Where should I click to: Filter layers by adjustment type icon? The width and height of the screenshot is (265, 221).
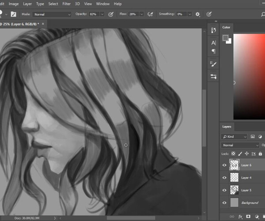pyautogui.click(x=260, y=137)
